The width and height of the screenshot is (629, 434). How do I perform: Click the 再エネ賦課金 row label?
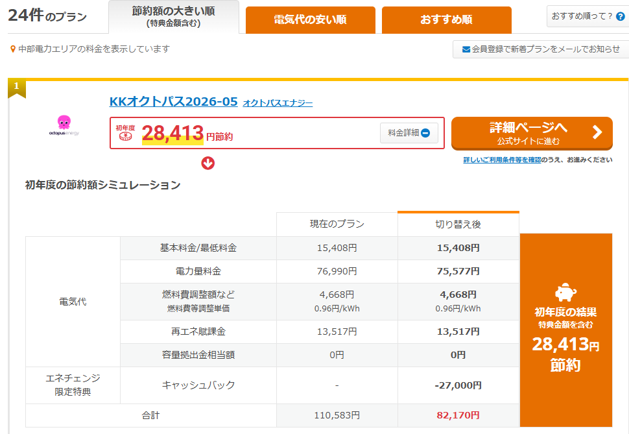coord(198,332)
